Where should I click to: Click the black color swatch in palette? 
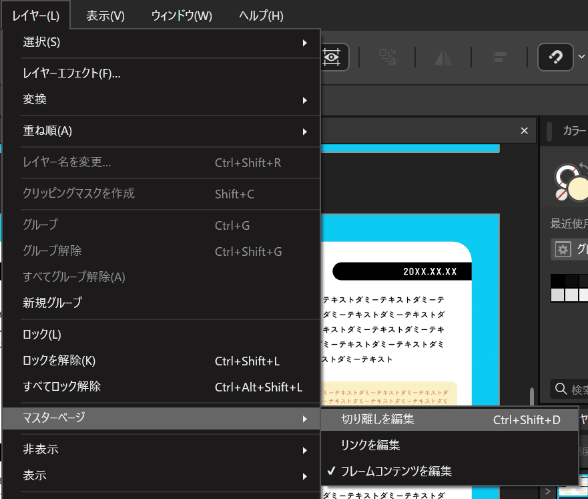click(x=557, y=281)
